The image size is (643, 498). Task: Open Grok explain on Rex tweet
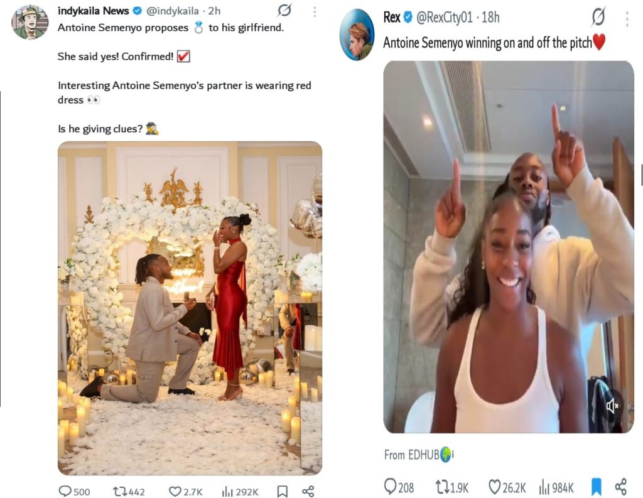[x=598, y=17]
